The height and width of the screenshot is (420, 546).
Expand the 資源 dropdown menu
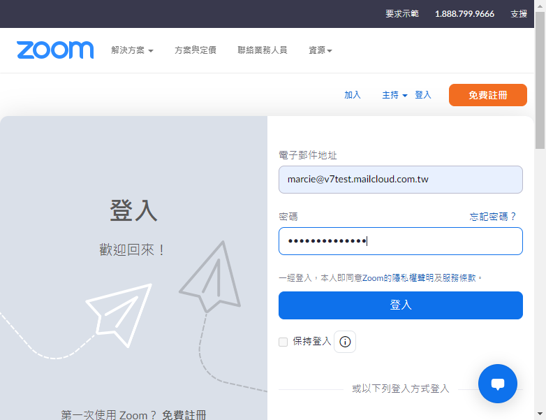(320, 50)
